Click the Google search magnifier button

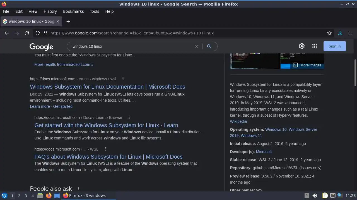[x=209, y=46]
